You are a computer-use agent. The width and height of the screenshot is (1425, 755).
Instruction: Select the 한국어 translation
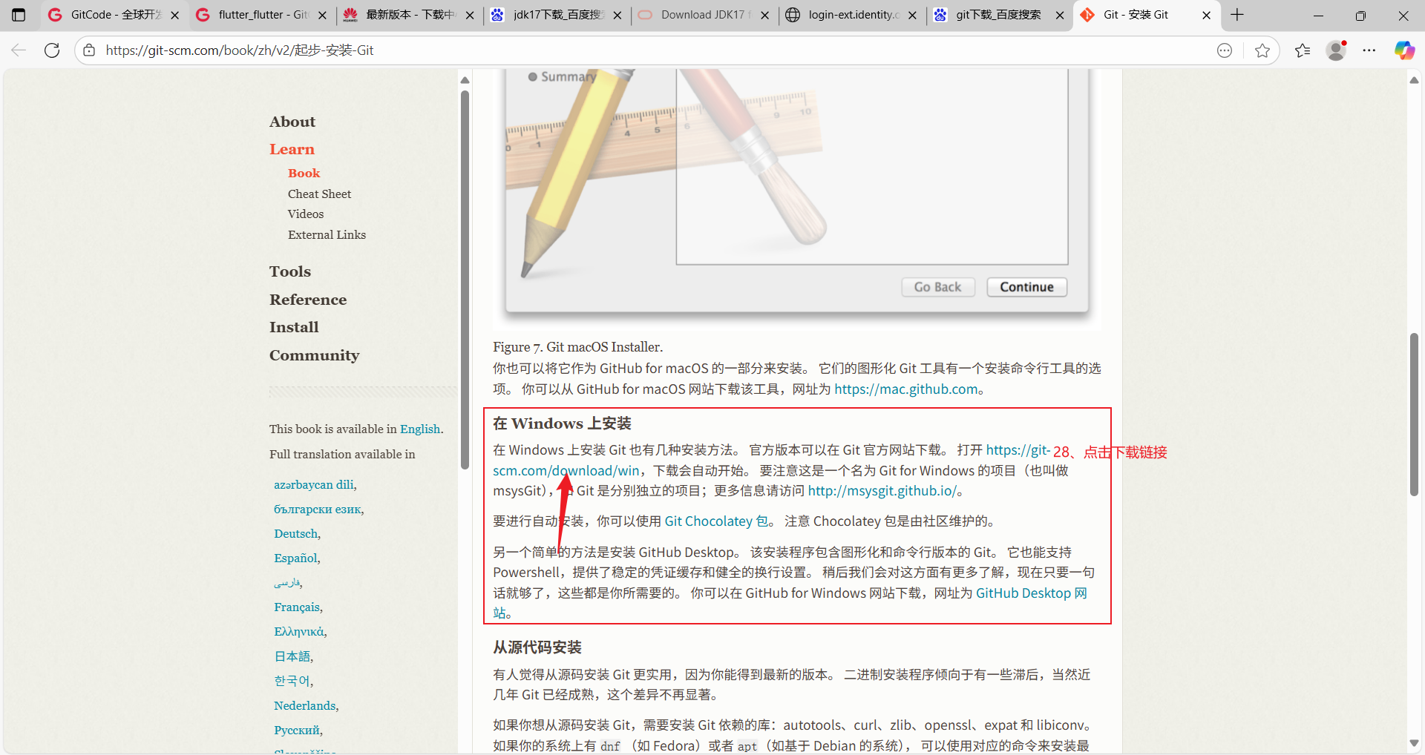292,680
